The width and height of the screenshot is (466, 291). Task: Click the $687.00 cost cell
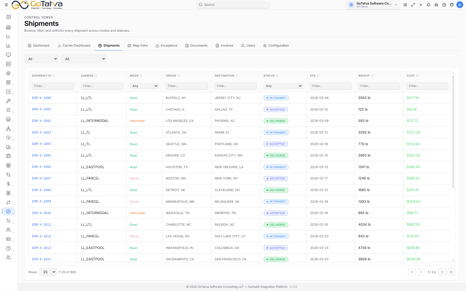(x=413, y=225)
